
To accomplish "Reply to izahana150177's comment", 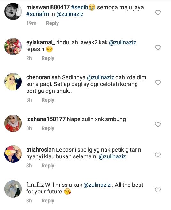I will [x=48, y=128].
